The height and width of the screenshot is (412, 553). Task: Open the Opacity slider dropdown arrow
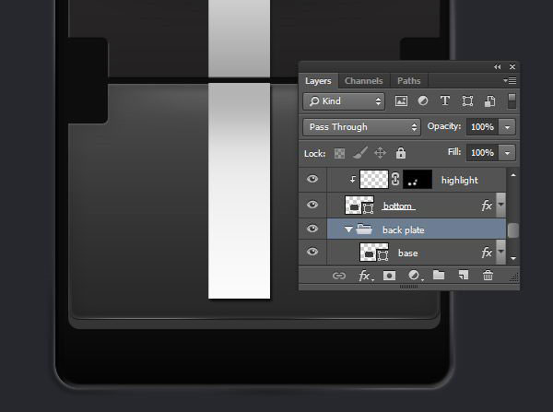click(x=507, y=127)
